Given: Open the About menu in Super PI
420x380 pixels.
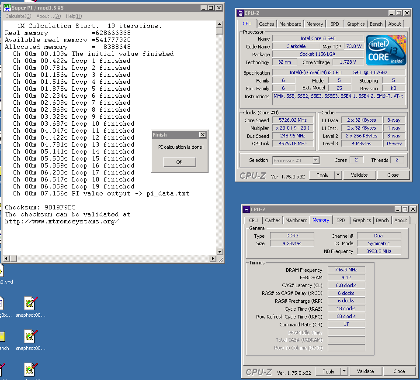Looking at the screenshot, I should point(49,16).
